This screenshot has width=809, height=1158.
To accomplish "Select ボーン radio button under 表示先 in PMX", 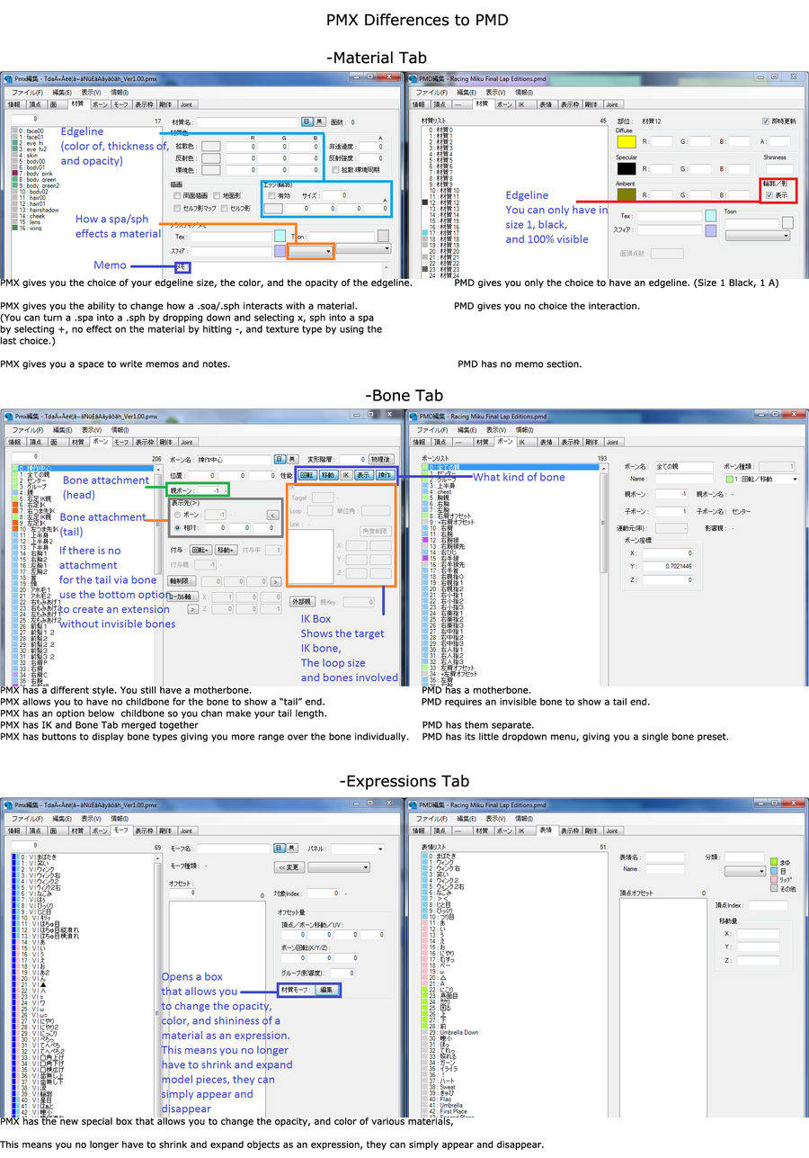I will (177, 515).
